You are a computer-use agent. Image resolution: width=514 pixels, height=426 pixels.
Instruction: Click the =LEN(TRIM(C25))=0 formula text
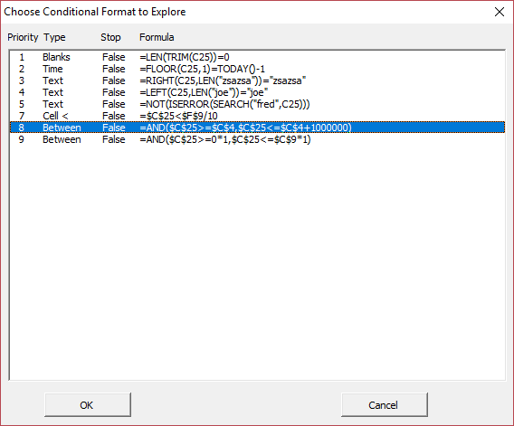point(185,57)
